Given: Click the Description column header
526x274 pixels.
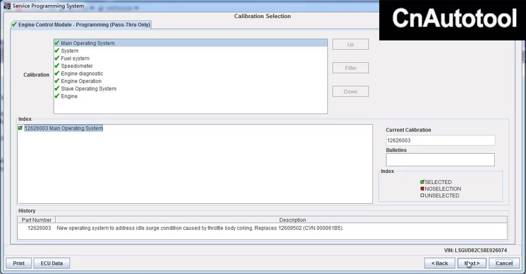Looking at the screenshot, I should click(x=281, y=220).
